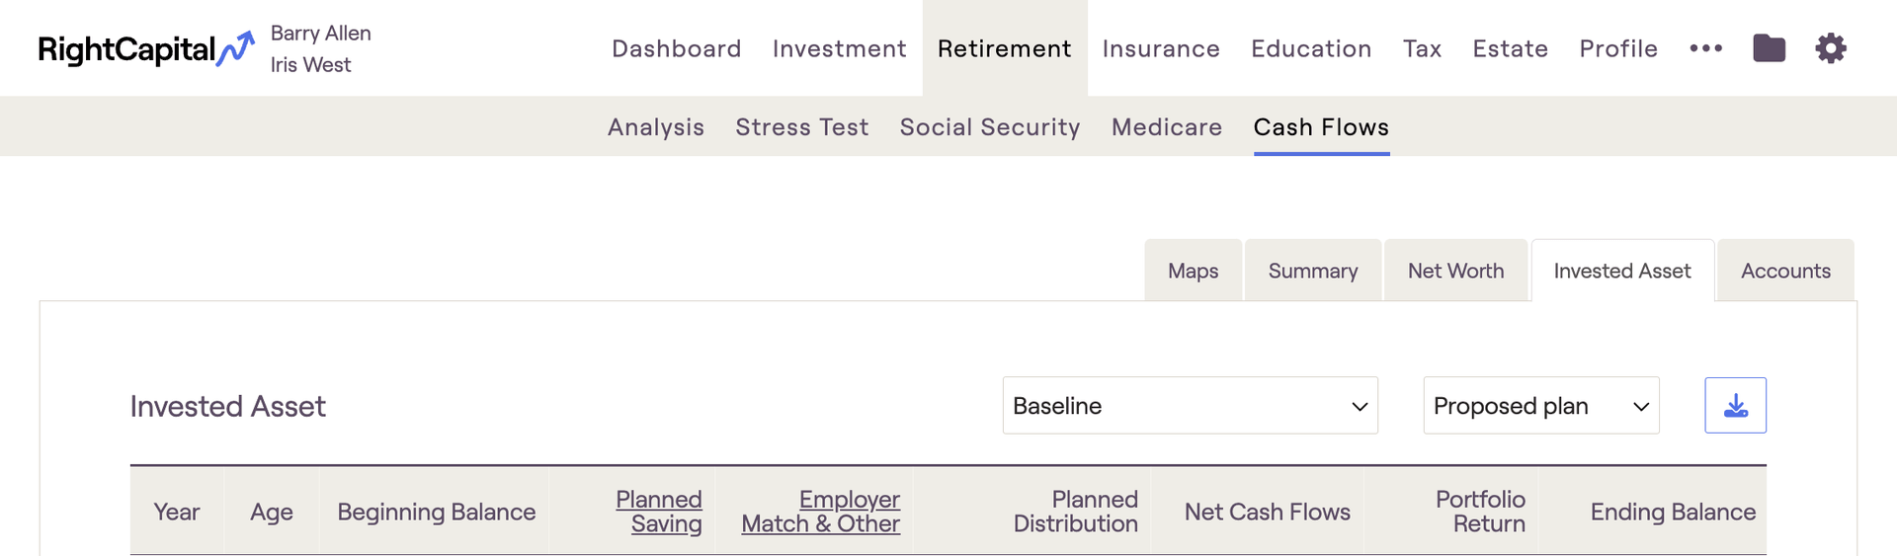Expand the Baseline scenario dropdown
This screenshot has width=1897, height=556.
(1190, 406)
